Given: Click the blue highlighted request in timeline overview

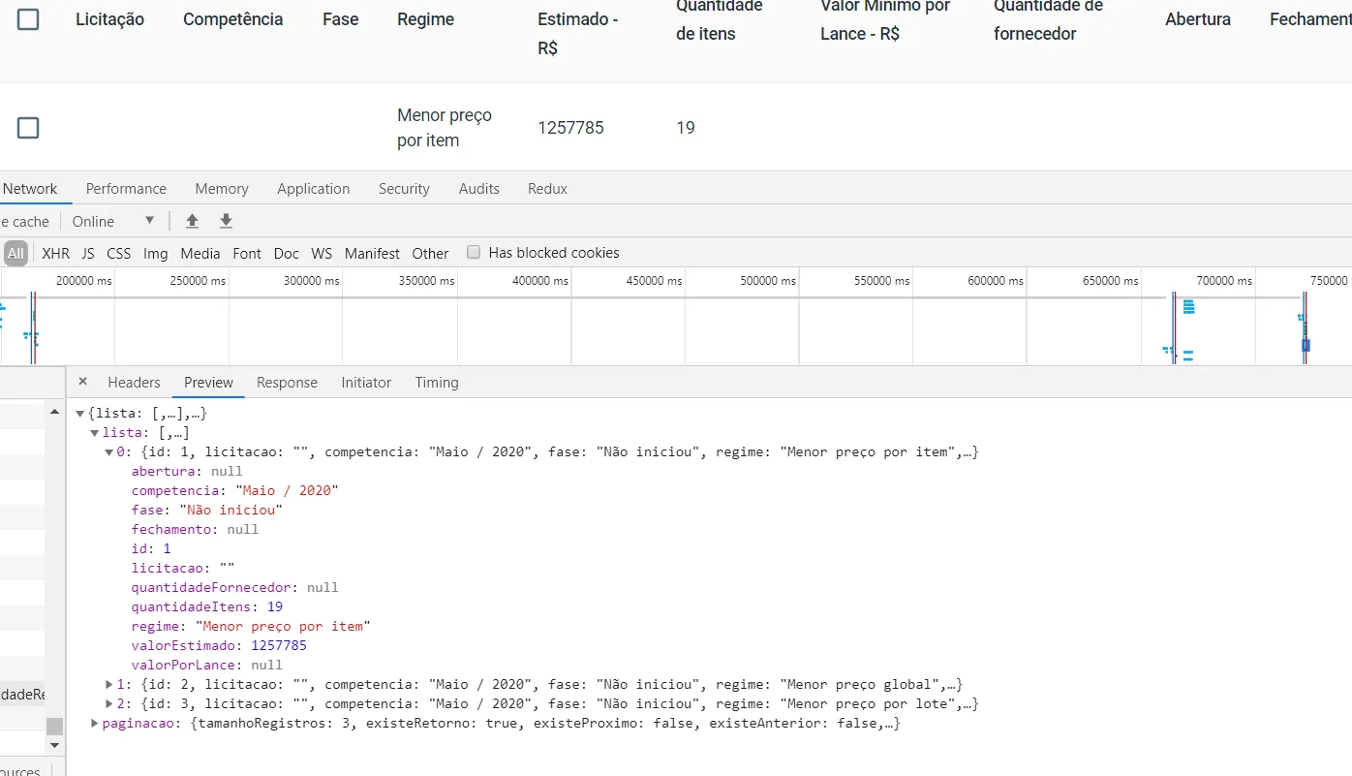Looking at the screenshot, I should point(1306,345).
